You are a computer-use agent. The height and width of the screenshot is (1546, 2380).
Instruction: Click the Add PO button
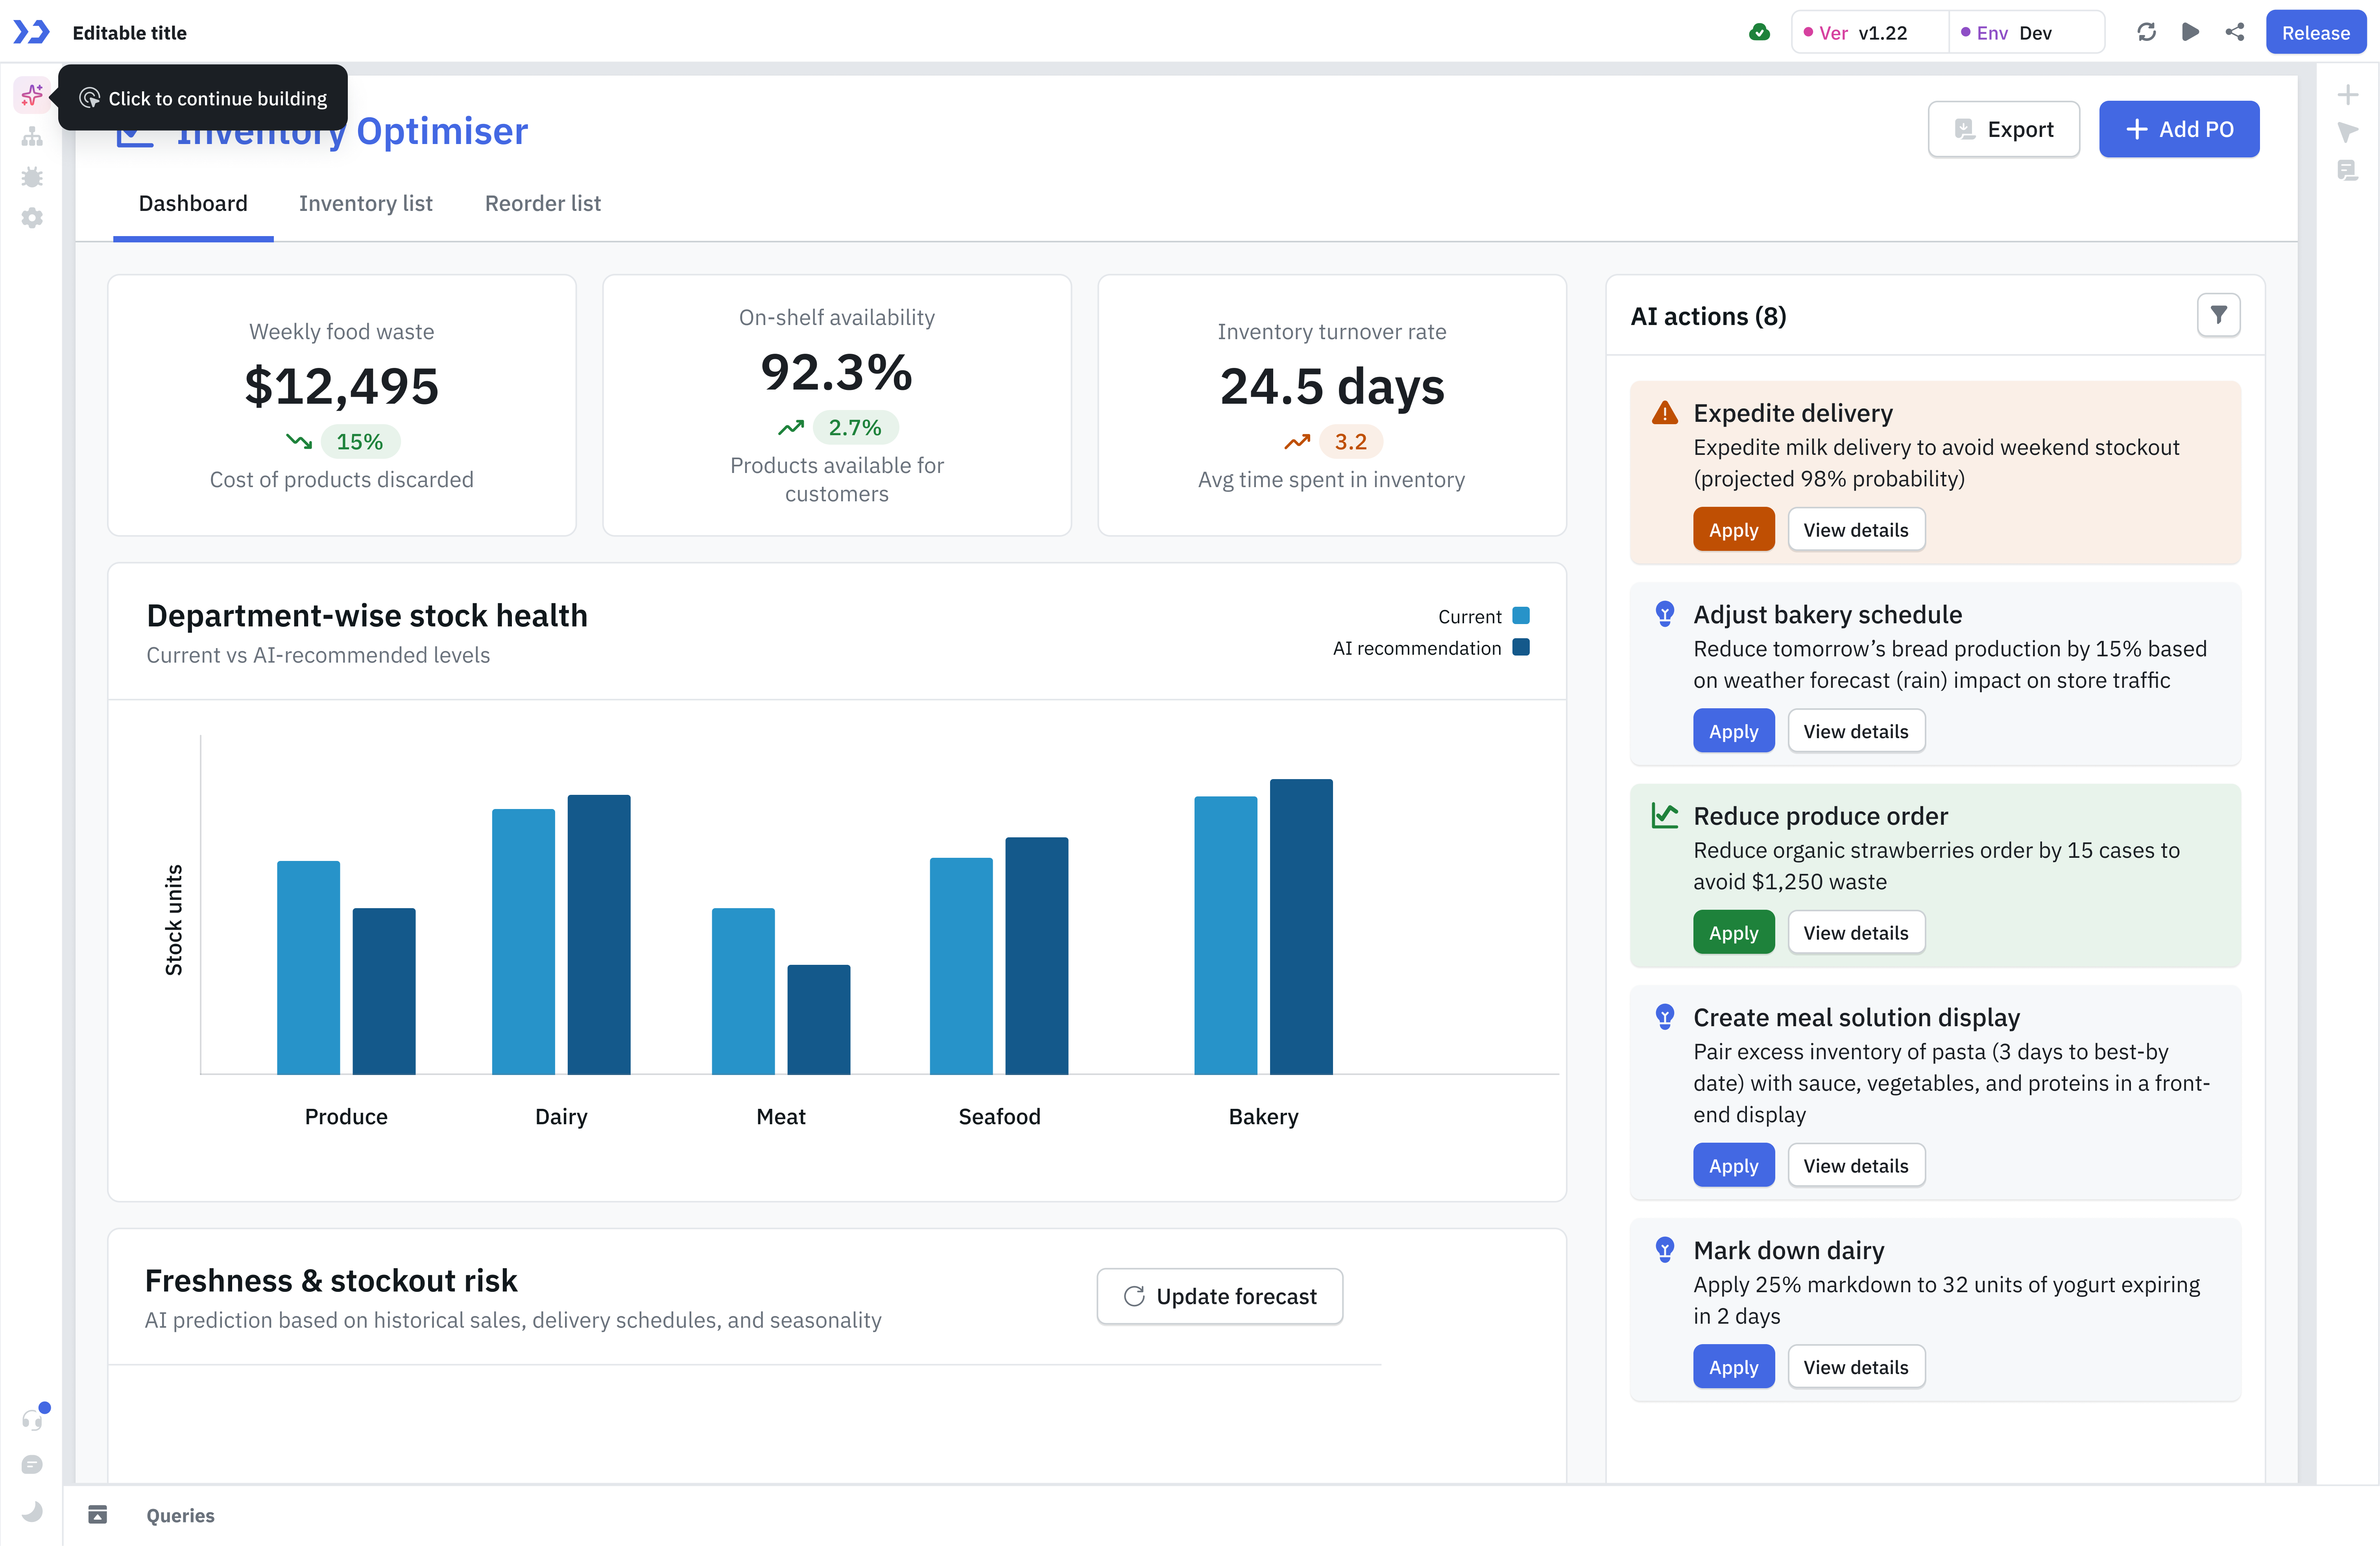pos(2178,129)
